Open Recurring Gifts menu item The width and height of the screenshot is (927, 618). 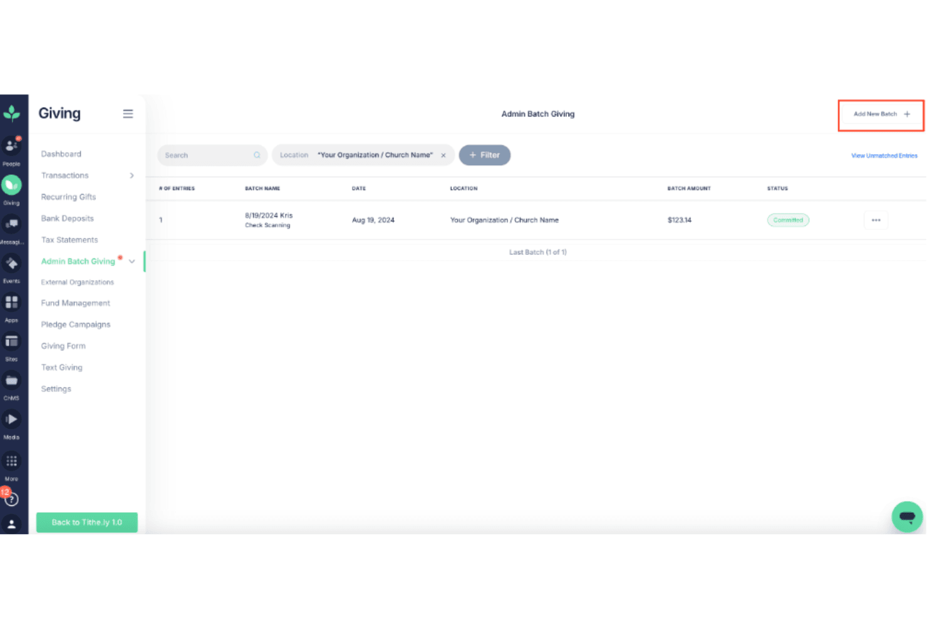pos(68,197)
